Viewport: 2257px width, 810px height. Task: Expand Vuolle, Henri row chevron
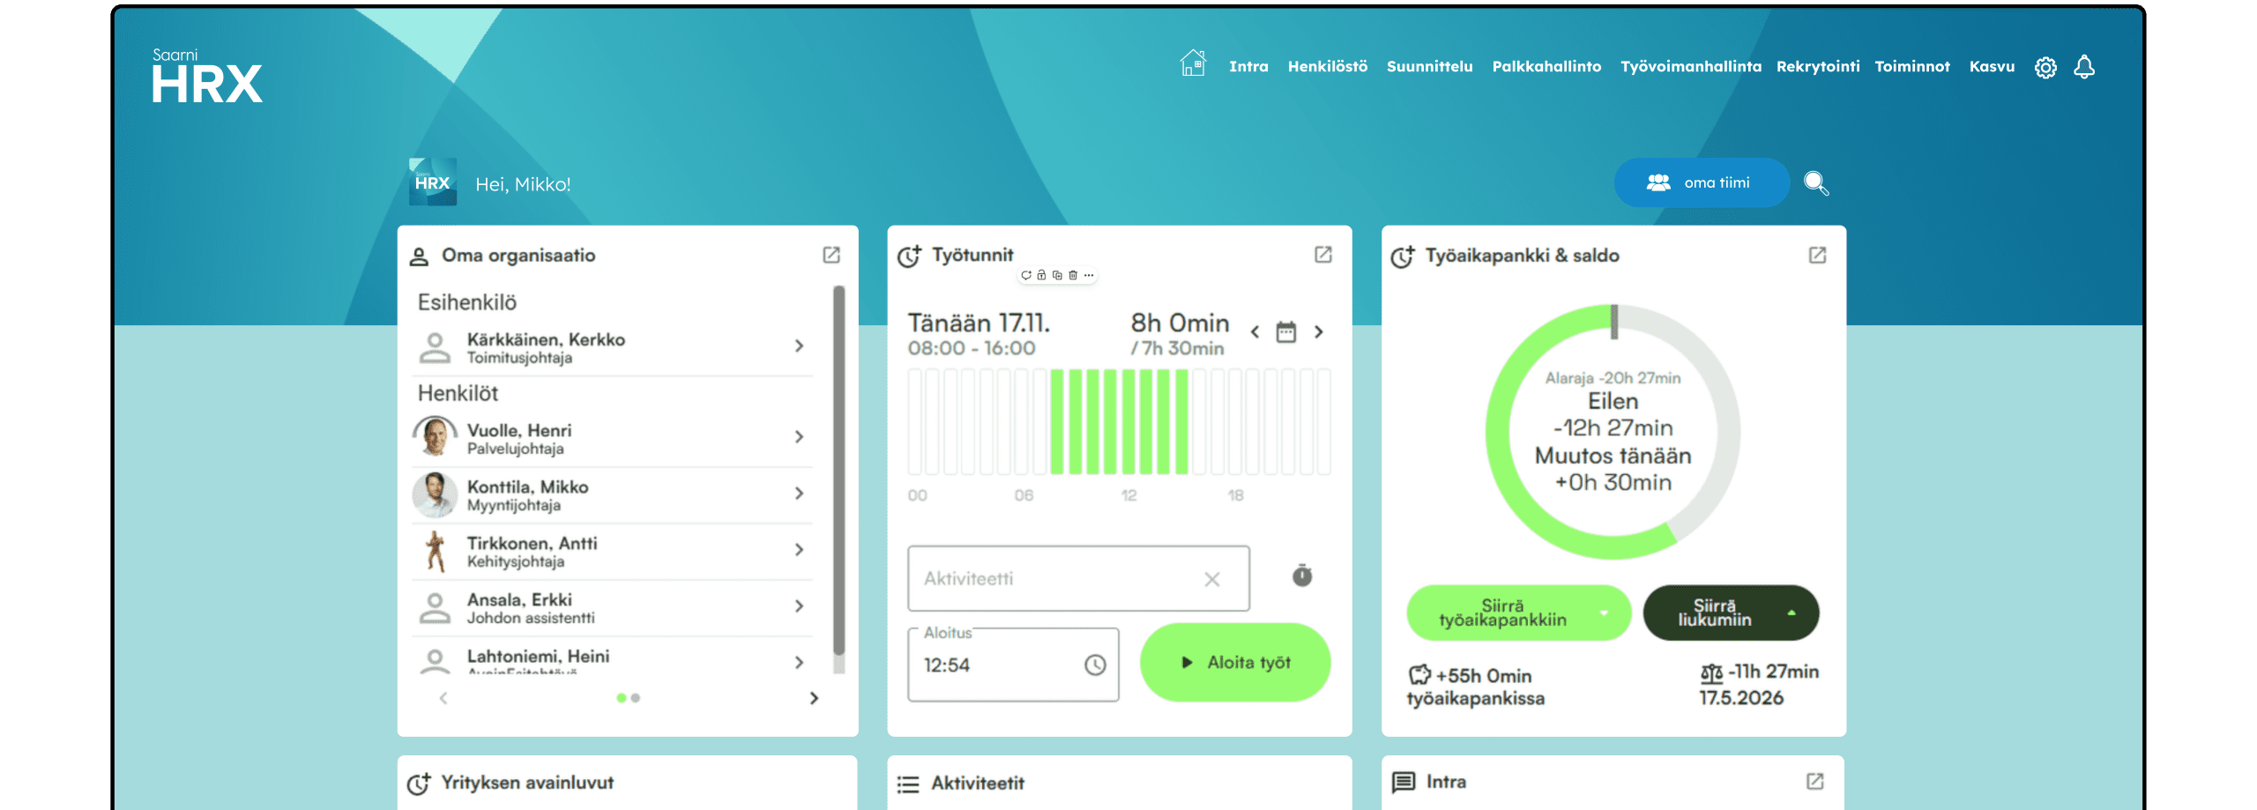(799, 437)
